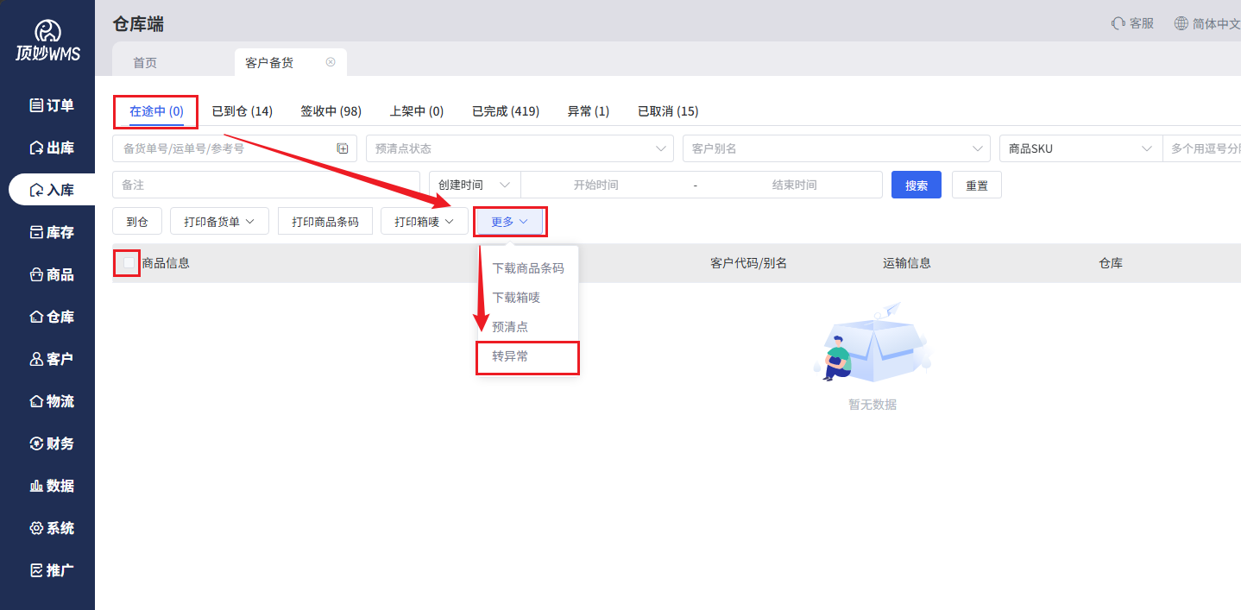Open the 仓库 warehouse section
The width and height of the screenshot is (1241, 610).
pyautogui.click(x=52, y=317)
